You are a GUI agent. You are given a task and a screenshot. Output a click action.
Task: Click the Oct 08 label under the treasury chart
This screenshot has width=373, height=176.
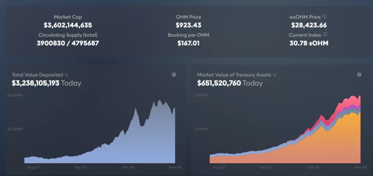point(313,167)
